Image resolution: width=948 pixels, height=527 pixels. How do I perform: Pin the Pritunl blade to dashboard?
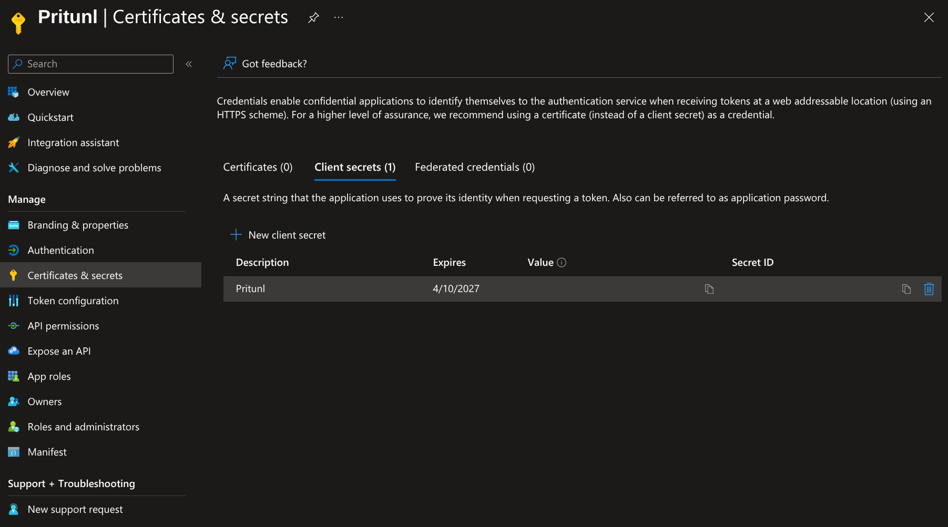(x=313, y=18)
